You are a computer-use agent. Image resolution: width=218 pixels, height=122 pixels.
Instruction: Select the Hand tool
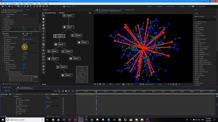[x=9, y=6]
